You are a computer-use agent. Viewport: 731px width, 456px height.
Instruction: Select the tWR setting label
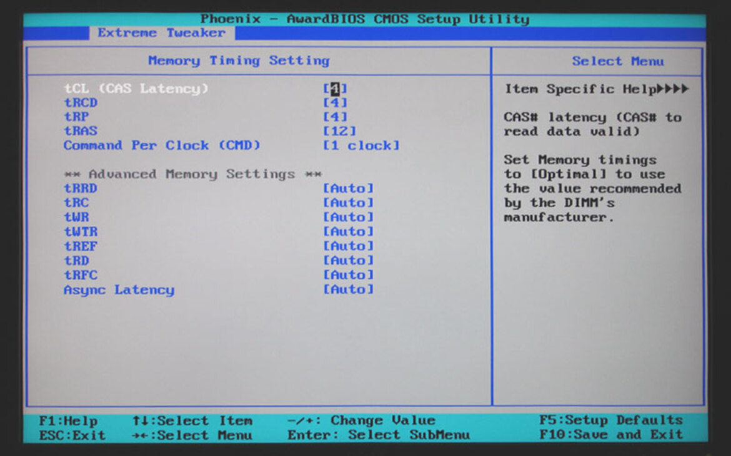tap(76, 217)
